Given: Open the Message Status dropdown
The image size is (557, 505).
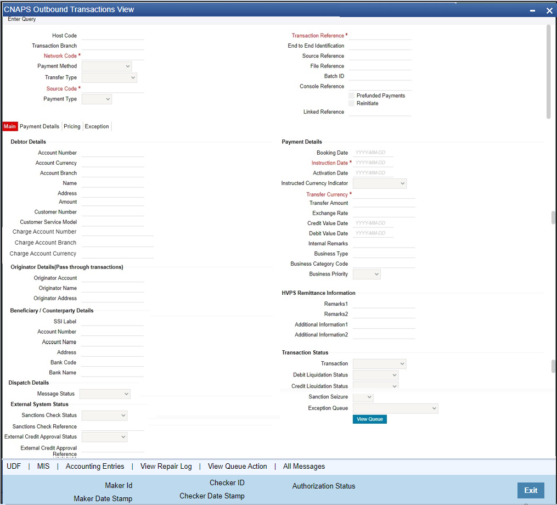Looking at the screenshot, I should click(105, 394).
